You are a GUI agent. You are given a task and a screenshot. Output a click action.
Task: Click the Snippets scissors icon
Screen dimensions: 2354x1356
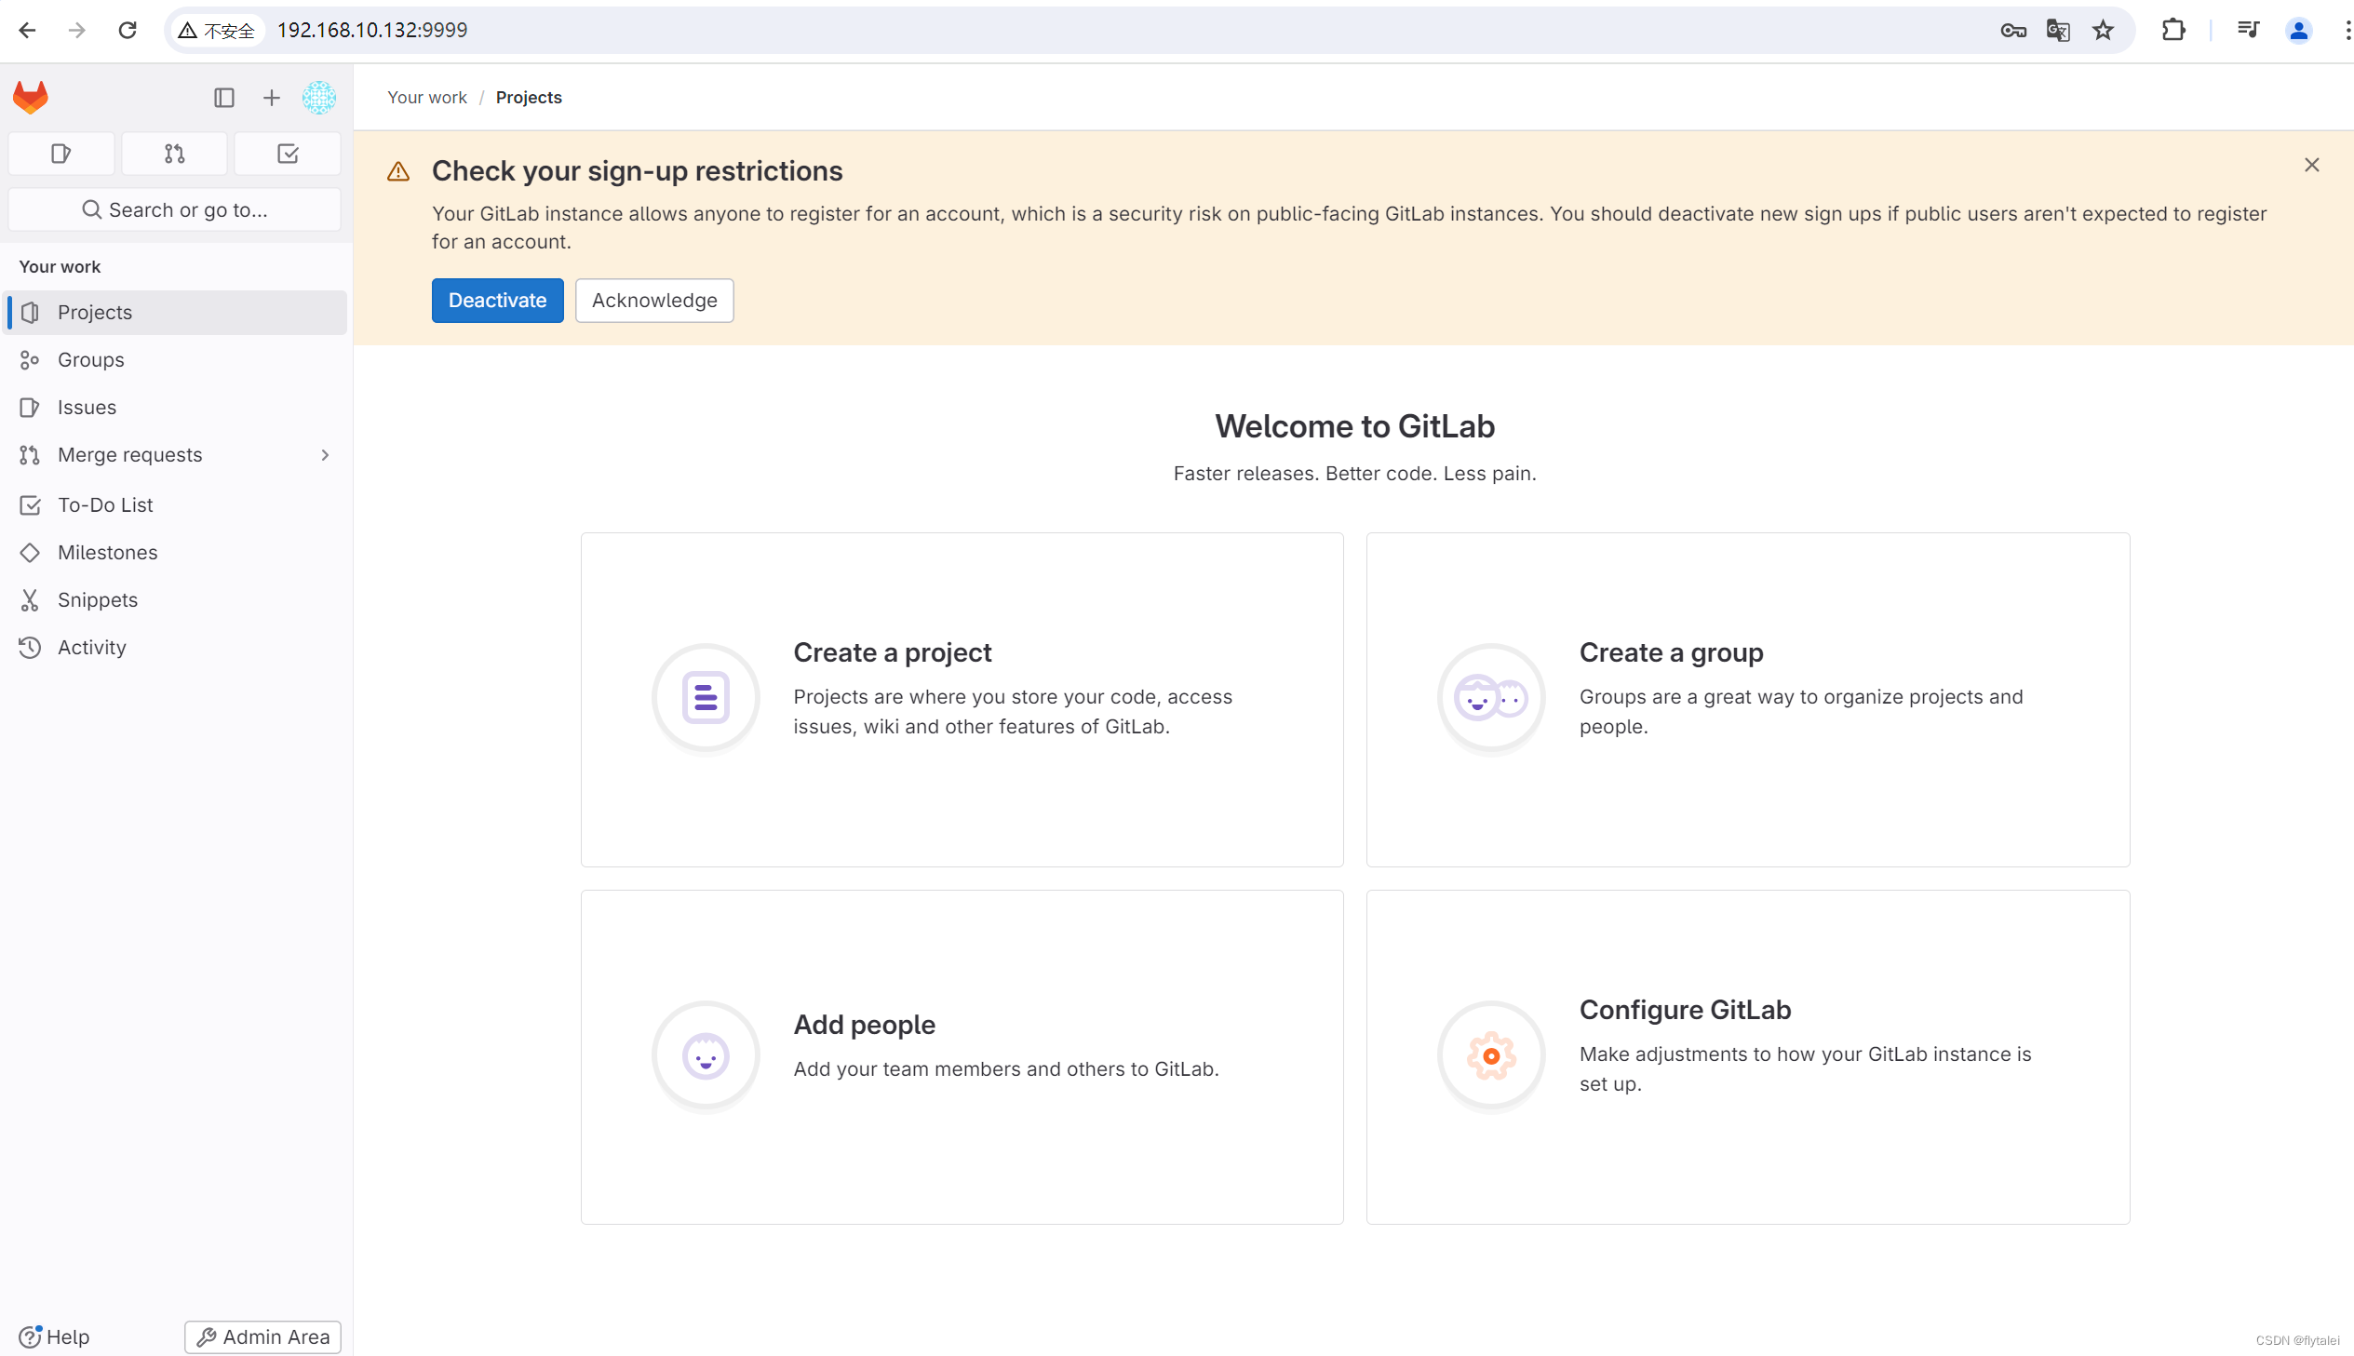coord(30,599)
